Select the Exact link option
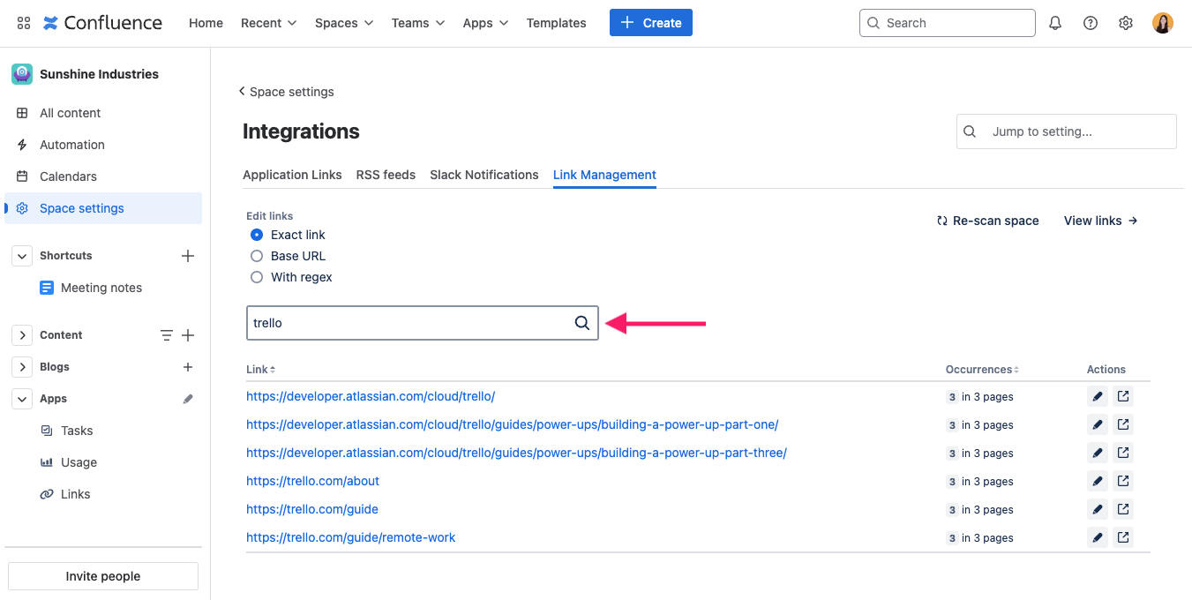Viewport: 1192px width, 600px height. (256, 234)
